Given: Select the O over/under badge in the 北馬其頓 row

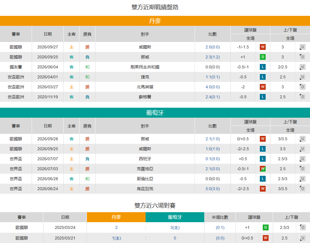Looking at the screenshot, I should (x=302, y=87).
